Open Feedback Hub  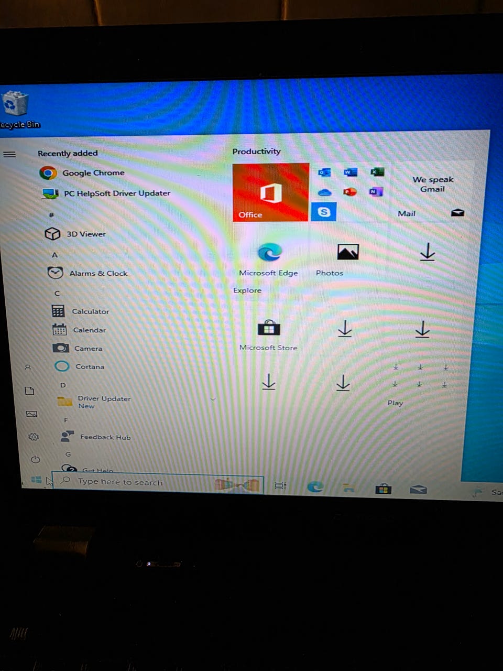tap(96, 437)
